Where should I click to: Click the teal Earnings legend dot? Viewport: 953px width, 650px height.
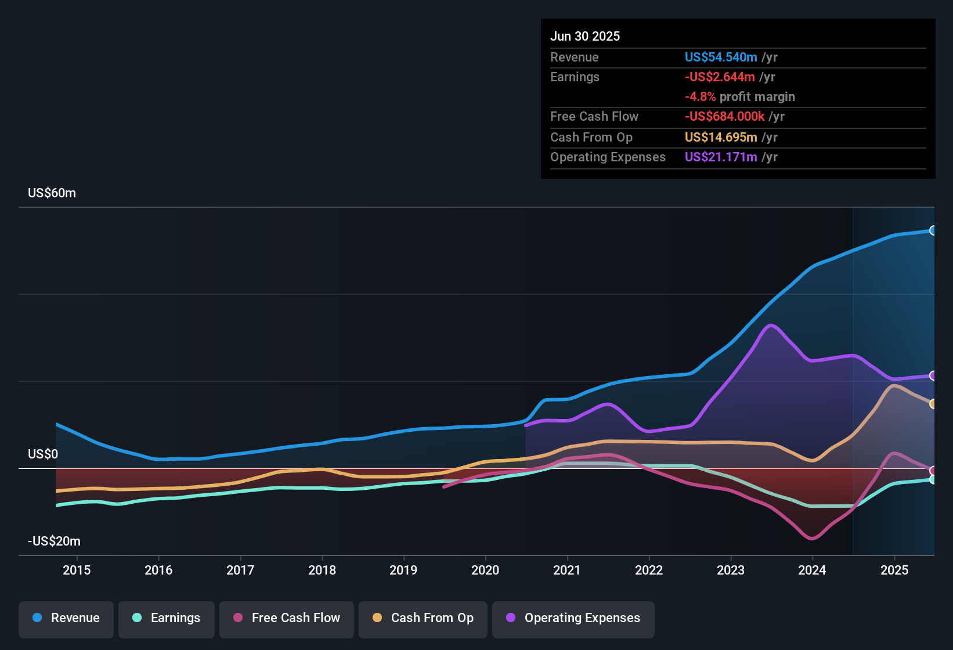click(136, 618)
